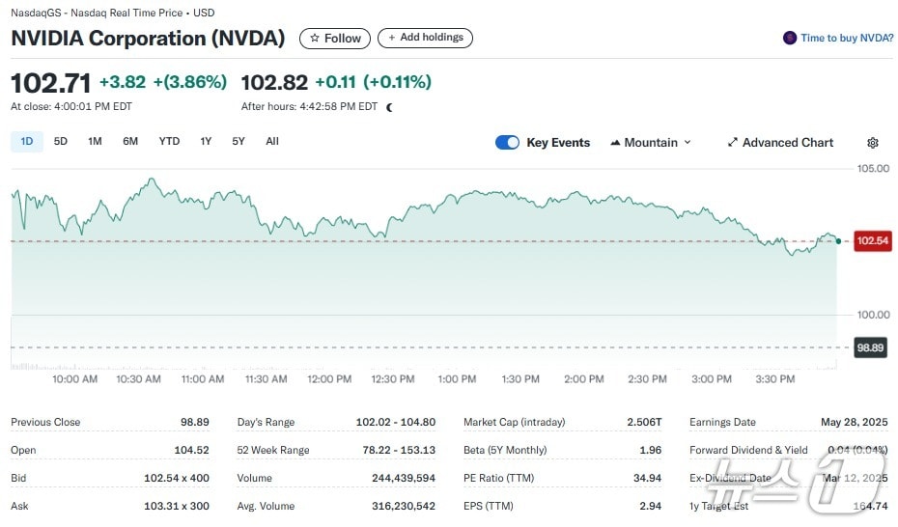Select the 1D time range tab
Viewport: 898px width, 527px height.
pos(27,142)
